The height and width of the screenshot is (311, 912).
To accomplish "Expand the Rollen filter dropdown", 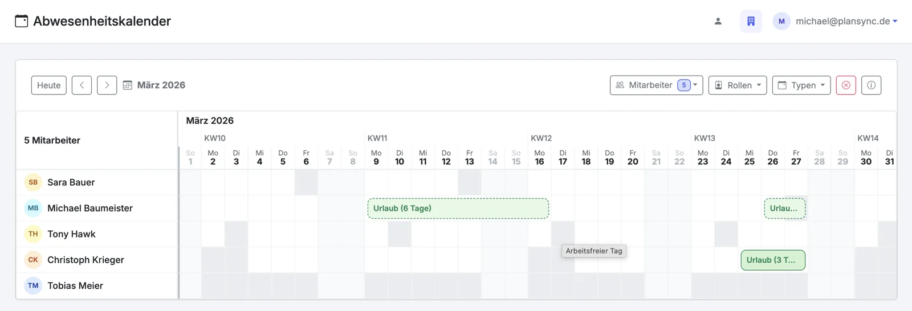I will (x=738, y=85).
